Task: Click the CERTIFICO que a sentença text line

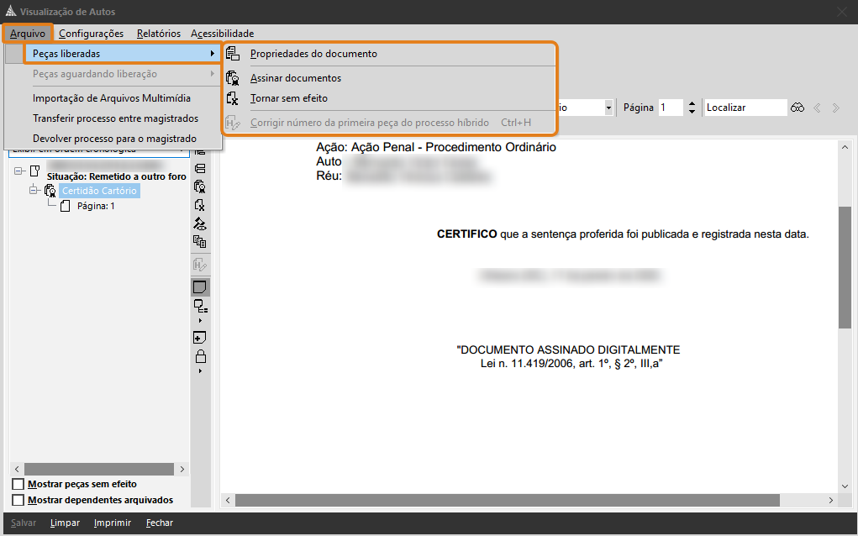Action: click(623, 234)
